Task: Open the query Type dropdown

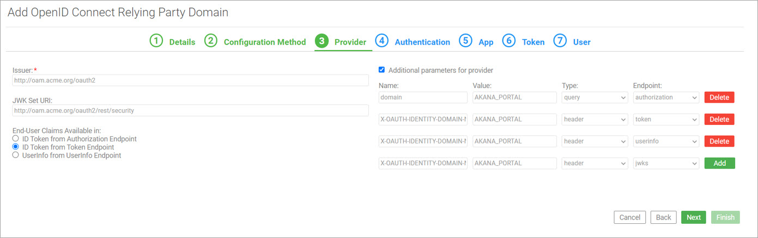Action: coord(595,97)
